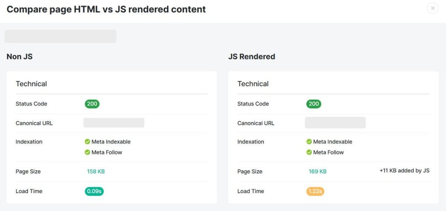
Task: Click the Non JS Technical card title
Action: 31,84
